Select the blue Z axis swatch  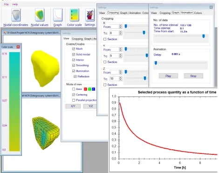(x=93, y=89)
